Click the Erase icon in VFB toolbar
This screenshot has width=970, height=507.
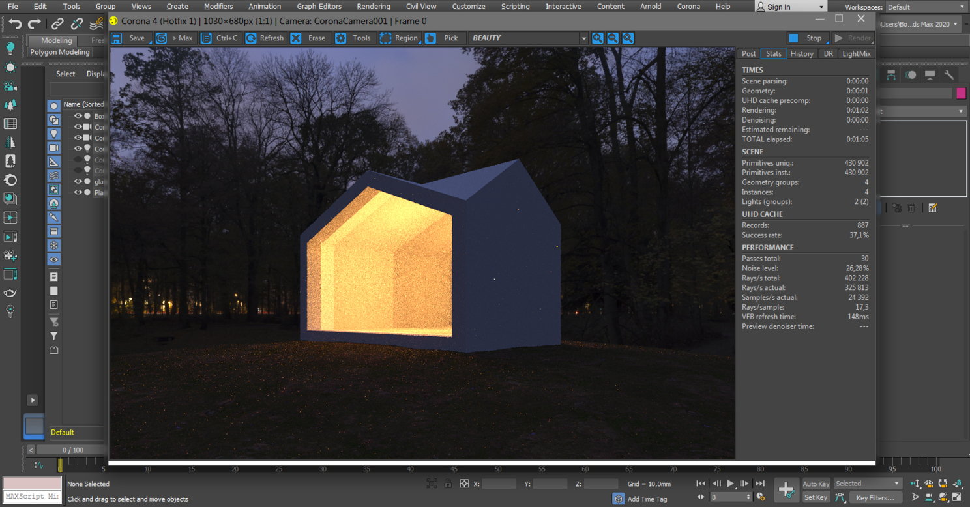click(x=308, y=38)
